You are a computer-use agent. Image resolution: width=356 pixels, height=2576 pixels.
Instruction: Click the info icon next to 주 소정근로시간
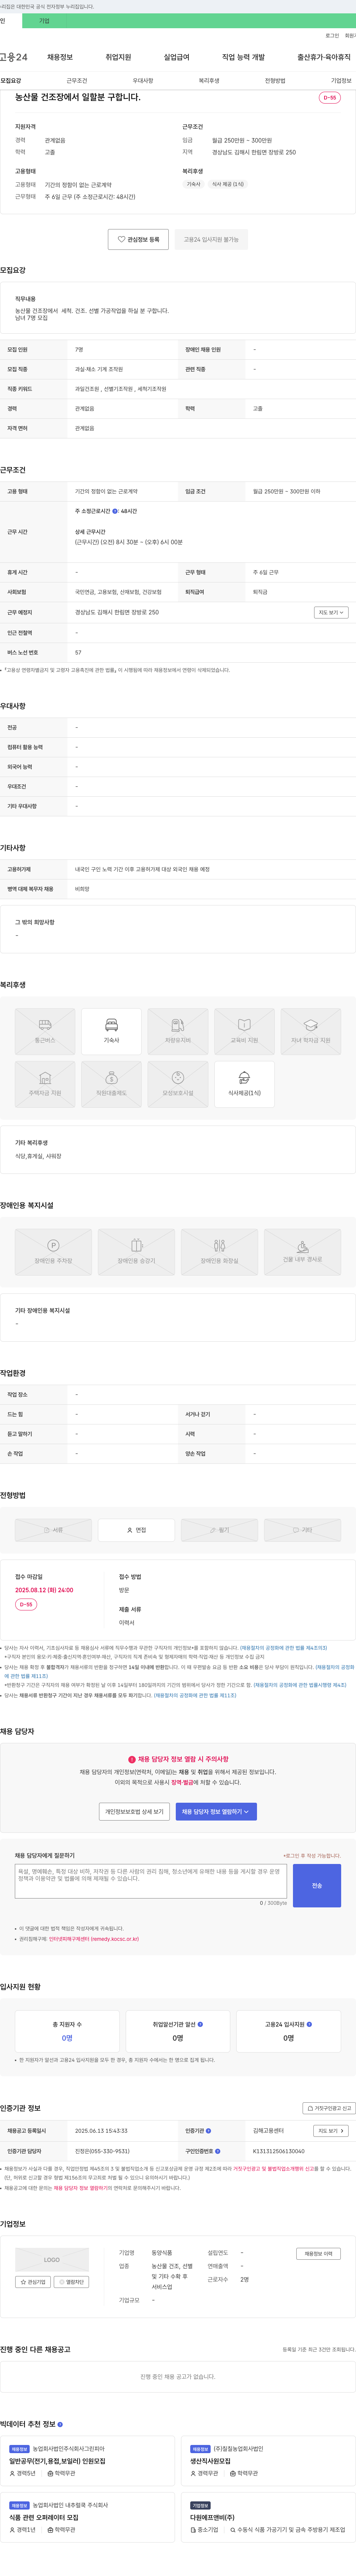coord(115,511)
